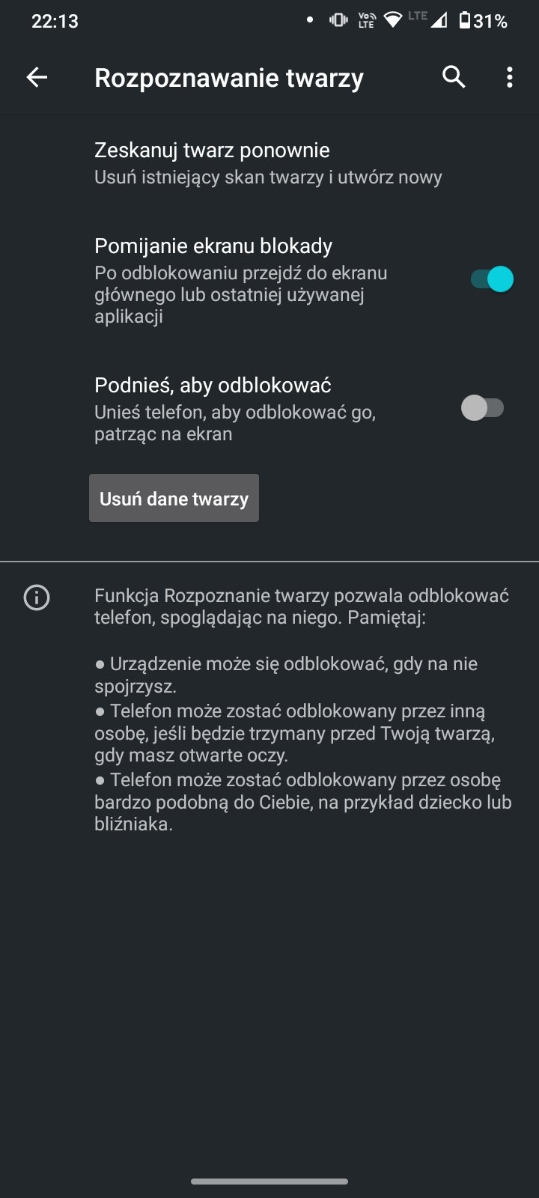Viewport: 539px width, 1198px height.
Task: Tap the bottom navigation gesture handle
Action: click(269, 1182)
